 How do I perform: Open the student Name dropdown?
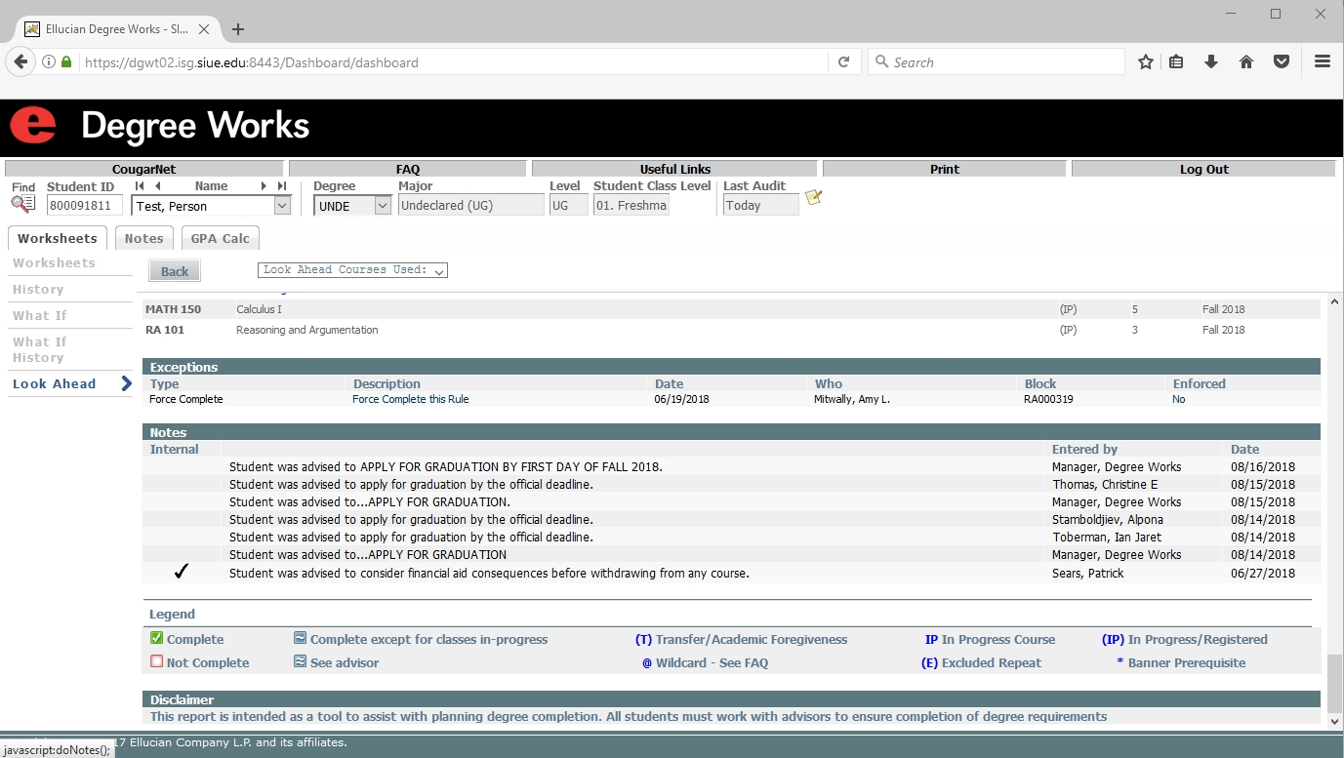pyautogui.click(x=282, y=206)
